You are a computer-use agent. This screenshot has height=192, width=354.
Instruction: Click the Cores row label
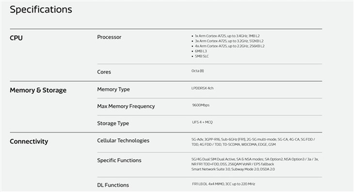pyautogui.click(x=104, y=72)
